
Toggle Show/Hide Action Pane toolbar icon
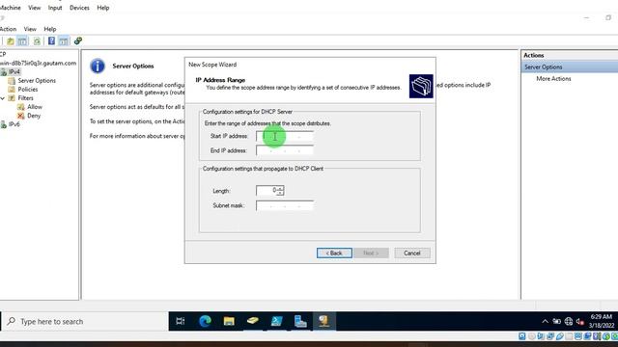tap(63, 40)
